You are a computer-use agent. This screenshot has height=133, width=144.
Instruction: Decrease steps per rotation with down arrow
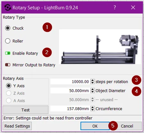93,83
